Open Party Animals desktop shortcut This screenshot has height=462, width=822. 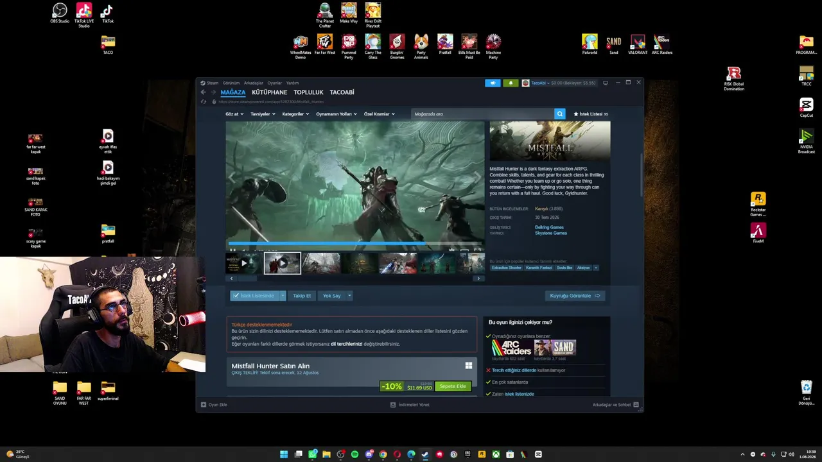(x=421, y=47)
